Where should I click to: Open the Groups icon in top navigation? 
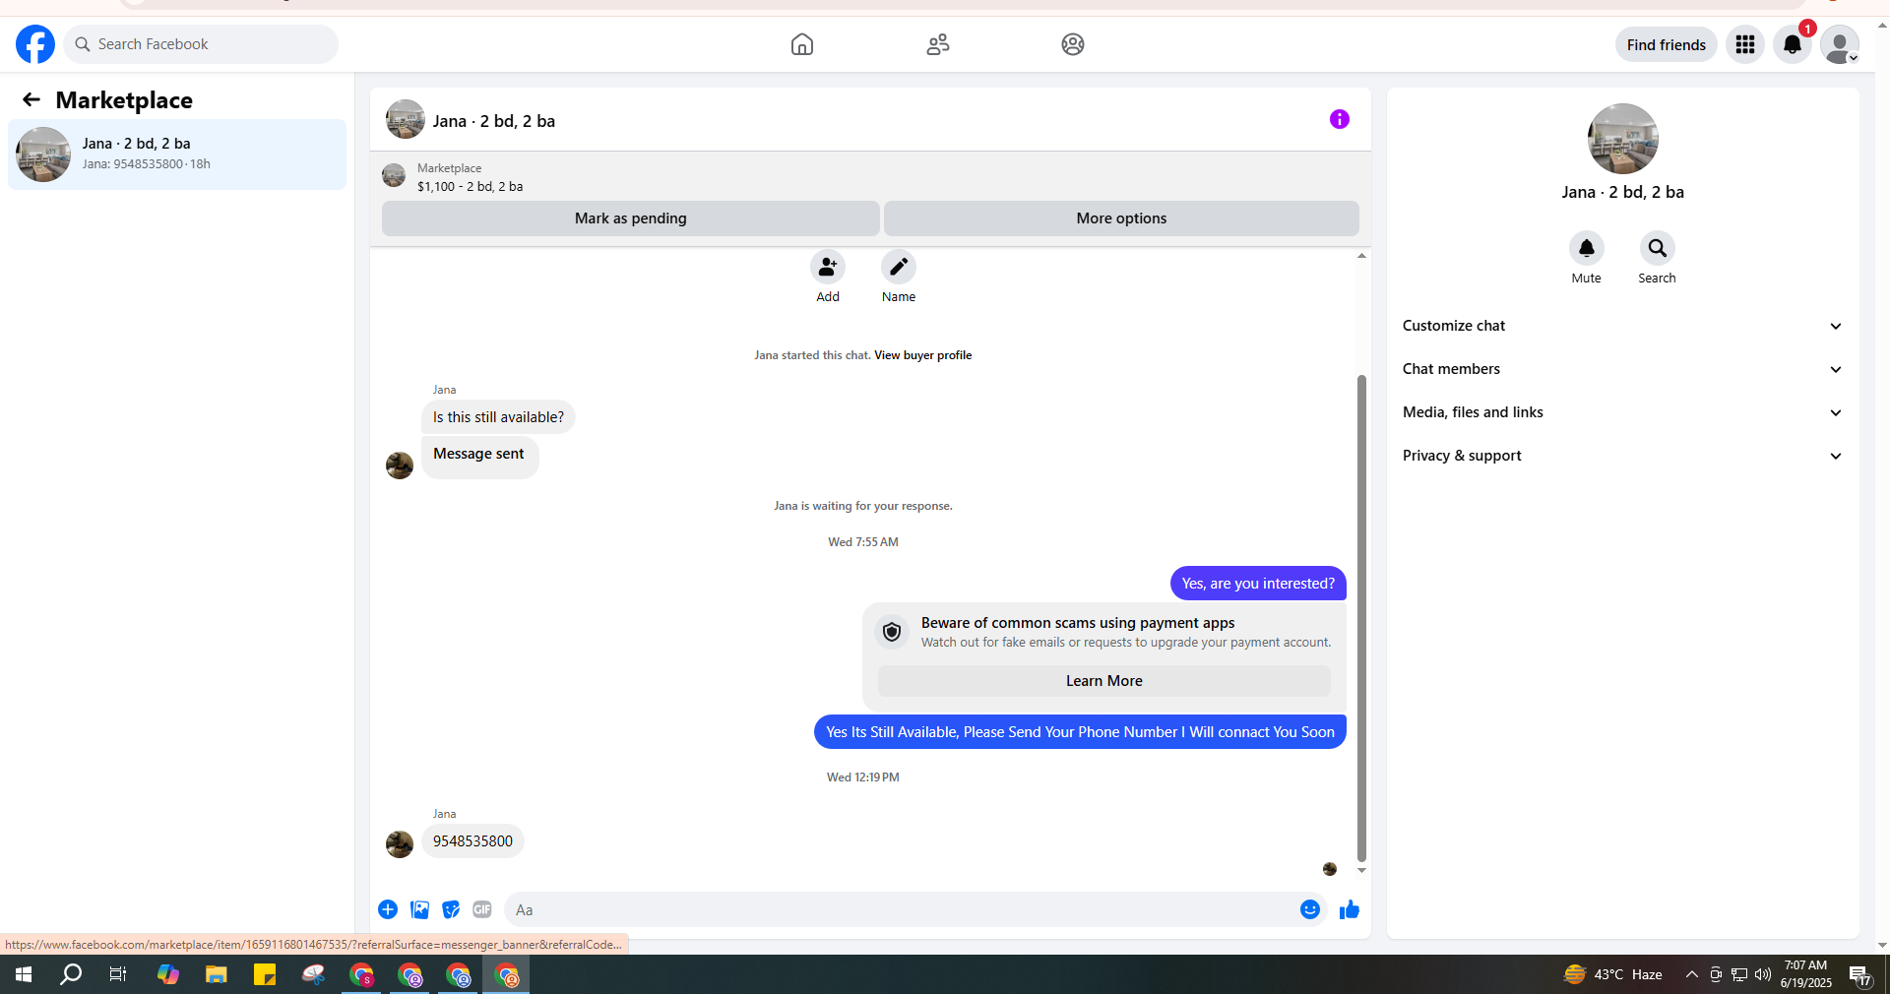pos(1073,44)
